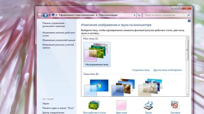Open «Изменение рисунка учетной записи» link
Screen dimensions: 204x114
coord(58,46)
